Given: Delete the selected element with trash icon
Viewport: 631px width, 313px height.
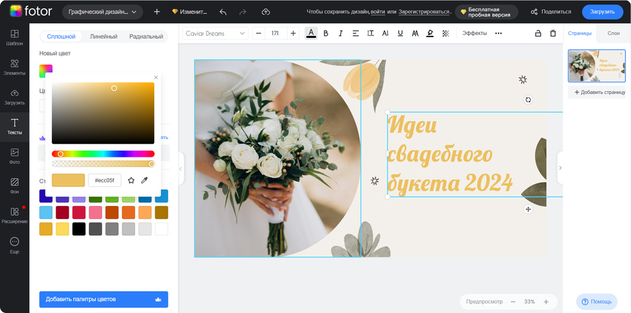Looking at the screenshot, I should pyautogui.click(x=553, y=33).
